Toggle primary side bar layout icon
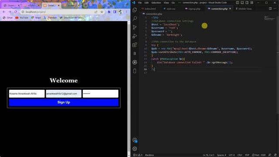 [237, 3]
